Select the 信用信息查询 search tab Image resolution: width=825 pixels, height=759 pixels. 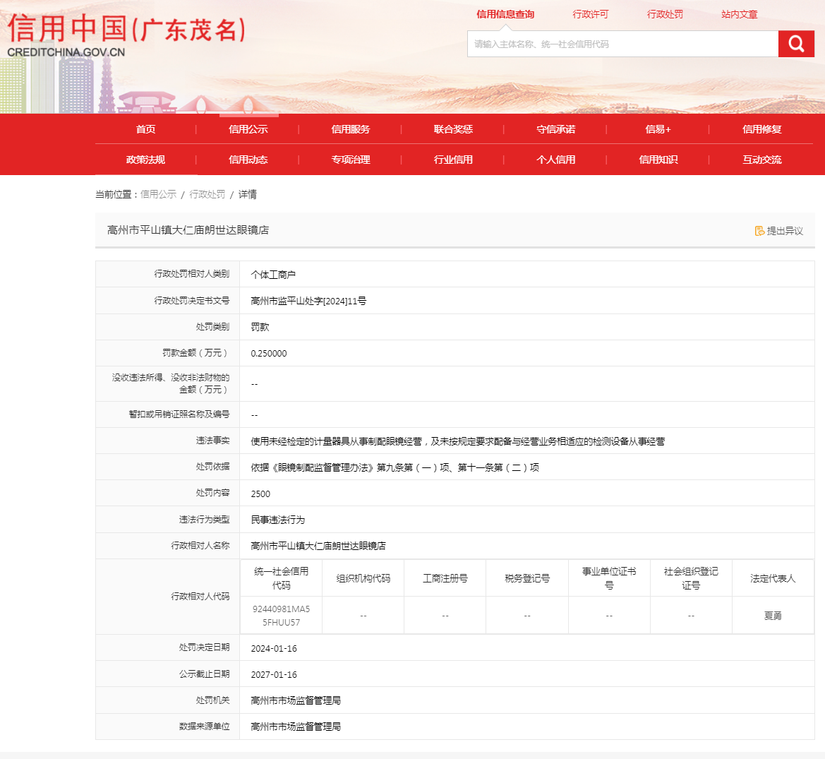coord(505,14)
